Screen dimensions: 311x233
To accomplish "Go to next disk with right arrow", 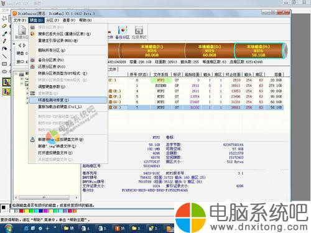I will (x=24, y=45).
